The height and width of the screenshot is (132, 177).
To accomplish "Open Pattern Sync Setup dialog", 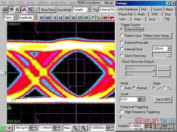I will click(x=157, y=36).
